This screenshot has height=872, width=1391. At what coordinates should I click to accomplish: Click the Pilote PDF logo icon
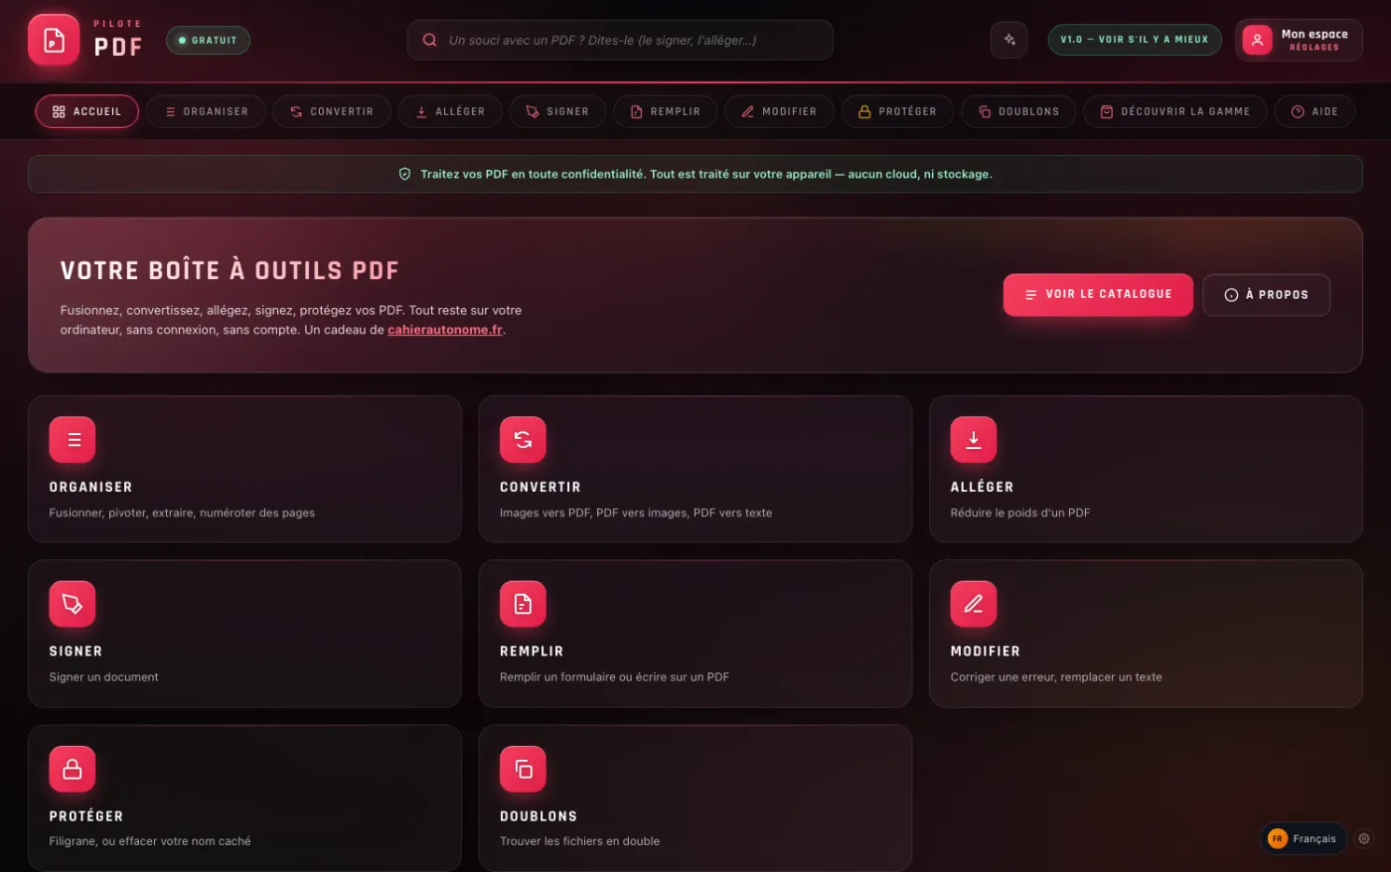54,40
